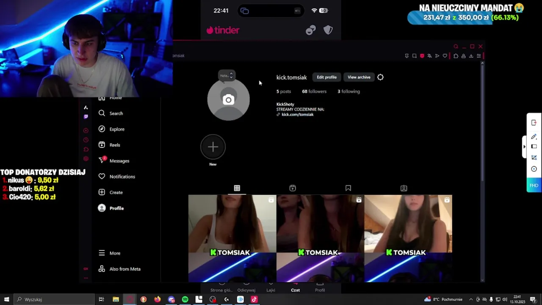Viewport: 542px width, 305px height.
Task: Expand the More menu
Action: coord(109,253)
